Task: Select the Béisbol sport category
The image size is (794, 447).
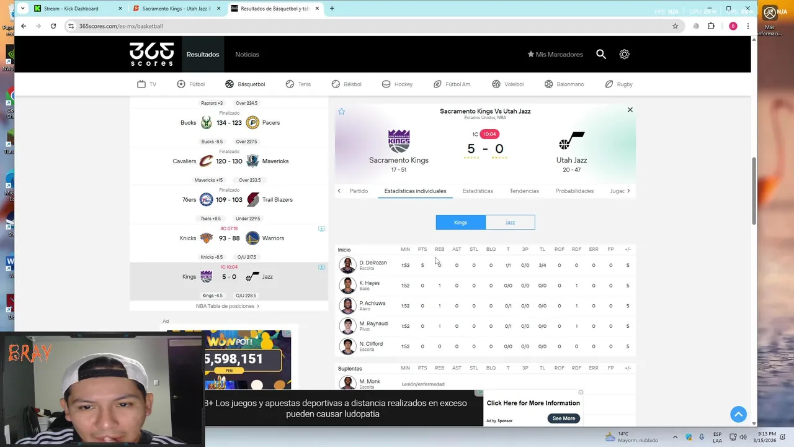Action: click(346, 84)
